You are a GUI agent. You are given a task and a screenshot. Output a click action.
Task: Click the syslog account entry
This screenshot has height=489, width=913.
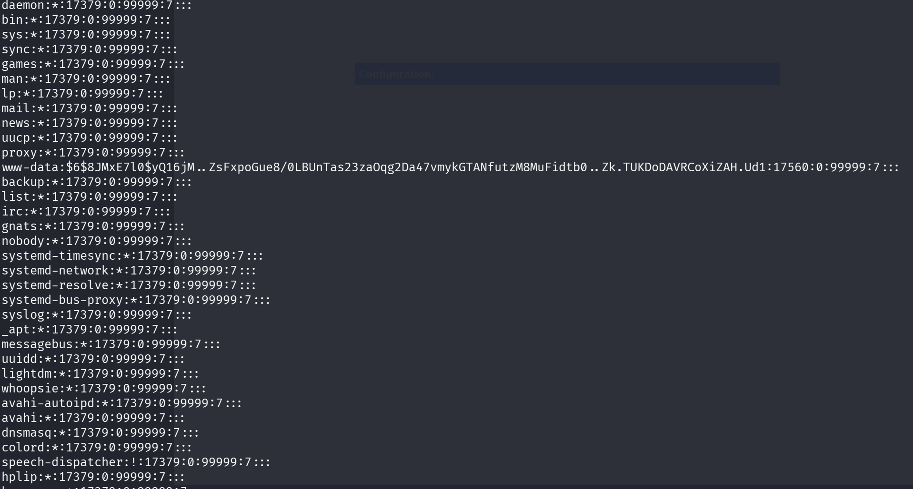click(x=97, y=315)
